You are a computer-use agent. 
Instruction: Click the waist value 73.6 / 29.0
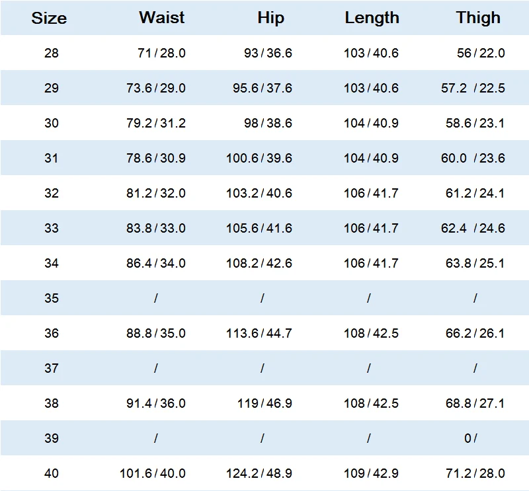tap(156, 88)
